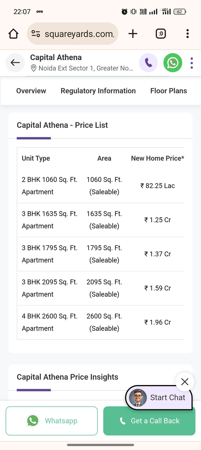Select the 4 BHK 2600 Sq. Ft. row
Image resolution: width=201 pixels, height=450 pixels.
tap(100, 322)
